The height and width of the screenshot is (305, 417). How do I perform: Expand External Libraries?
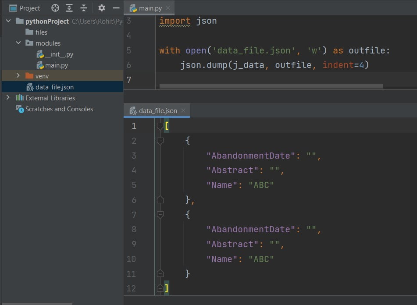click(x=8, y=98)
